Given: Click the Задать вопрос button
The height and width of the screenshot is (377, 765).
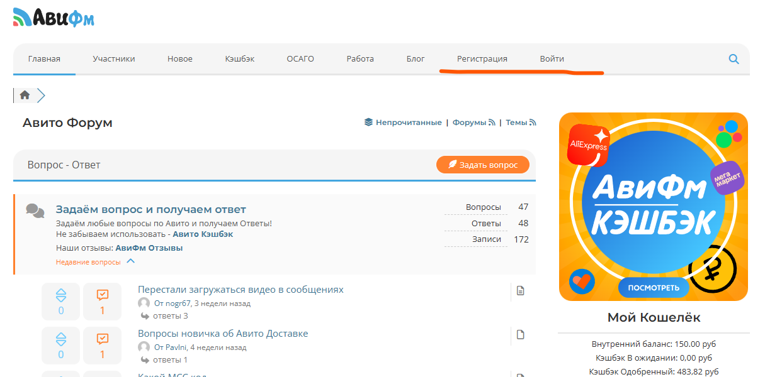Looking at the screenshot, I should pos(483,165).
